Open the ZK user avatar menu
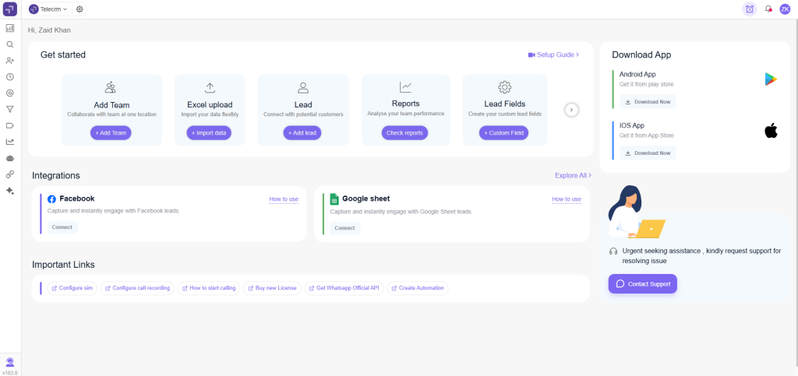Screen dimensions: 798x376 (x=785, y=9)
